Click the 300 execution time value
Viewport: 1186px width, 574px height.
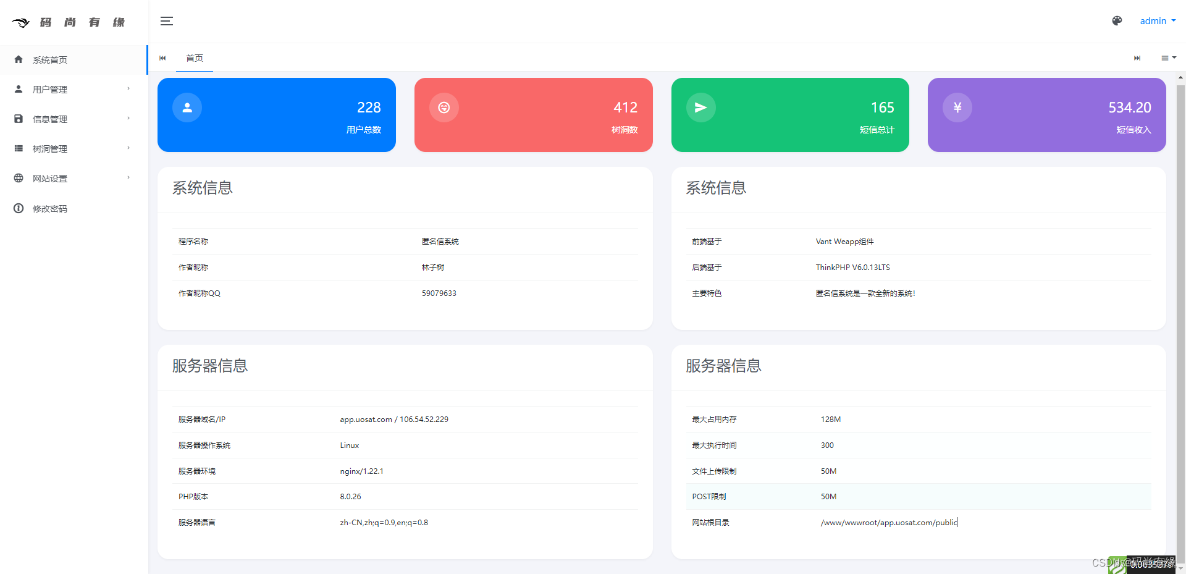tap(827, 445)
